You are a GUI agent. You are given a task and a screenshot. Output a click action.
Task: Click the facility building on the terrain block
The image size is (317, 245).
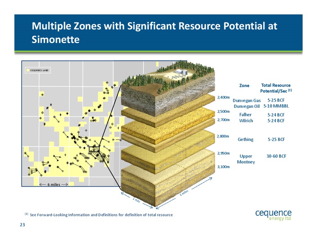point(181,71)
